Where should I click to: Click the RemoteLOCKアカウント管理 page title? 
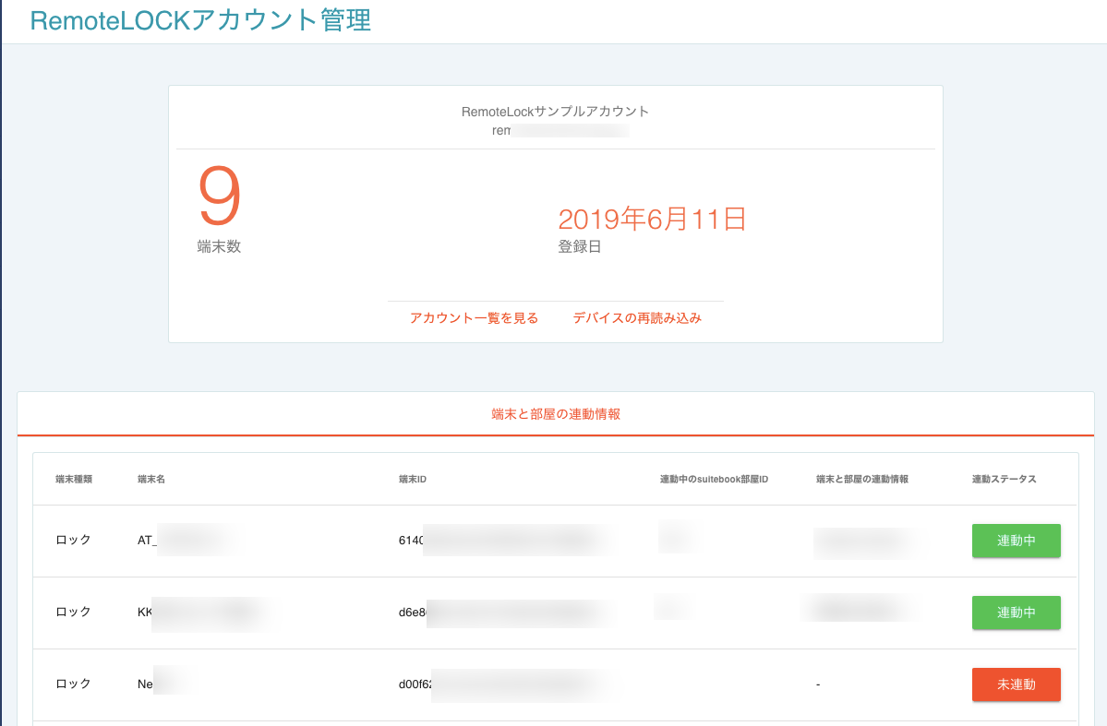pyautogui.click(x=200, y=19)
